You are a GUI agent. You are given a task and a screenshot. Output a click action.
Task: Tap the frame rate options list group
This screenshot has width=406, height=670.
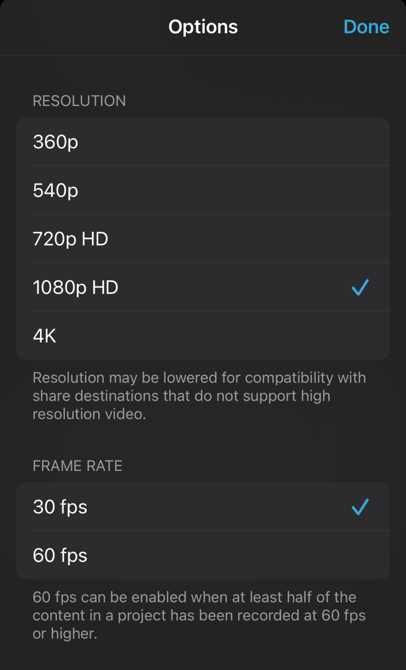pos(203,531)
